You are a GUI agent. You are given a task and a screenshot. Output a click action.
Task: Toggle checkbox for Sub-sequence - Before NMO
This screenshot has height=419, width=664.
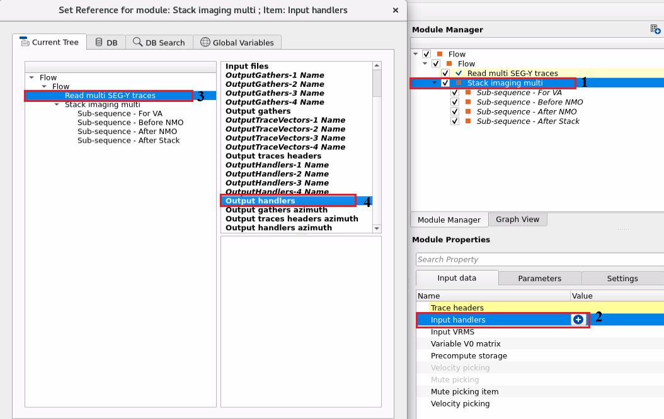click(x=455, y=102)
